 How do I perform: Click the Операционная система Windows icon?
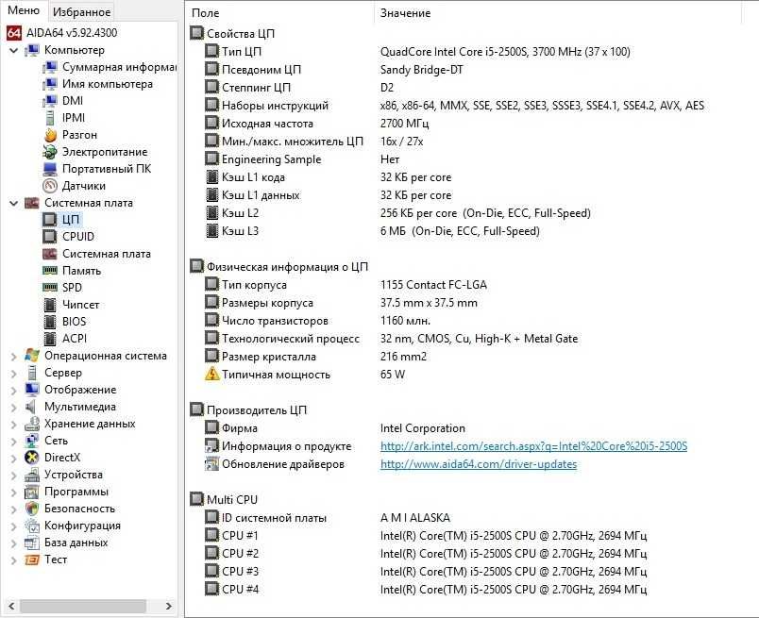32,356
